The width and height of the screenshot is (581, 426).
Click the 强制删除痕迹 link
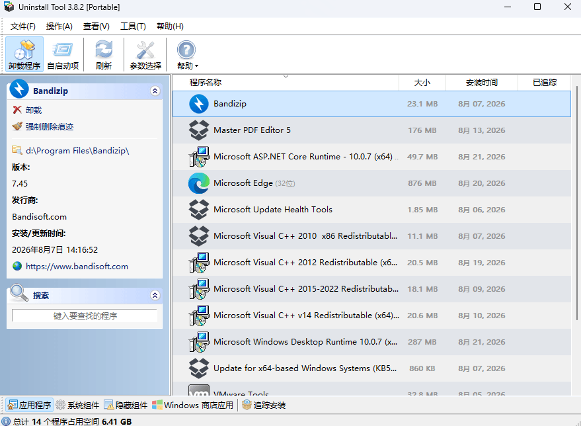(x=50, y=127)
